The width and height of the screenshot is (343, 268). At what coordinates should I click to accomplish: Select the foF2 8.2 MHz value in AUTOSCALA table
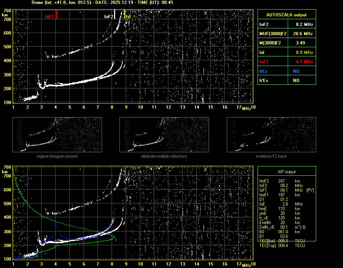coord(304,24)
